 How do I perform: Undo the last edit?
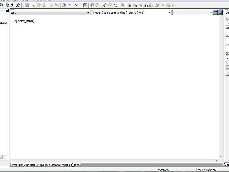52,5
